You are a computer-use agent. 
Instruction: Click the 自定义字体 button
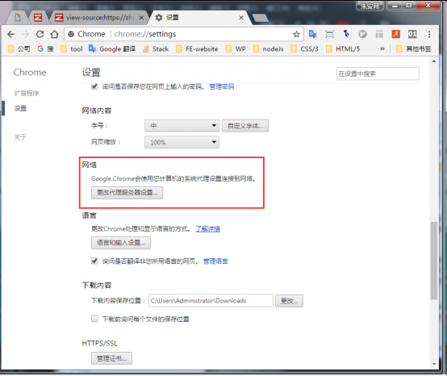[245, 126]
